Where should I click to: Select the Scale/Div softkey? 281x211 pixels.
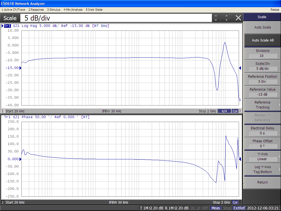263,66
